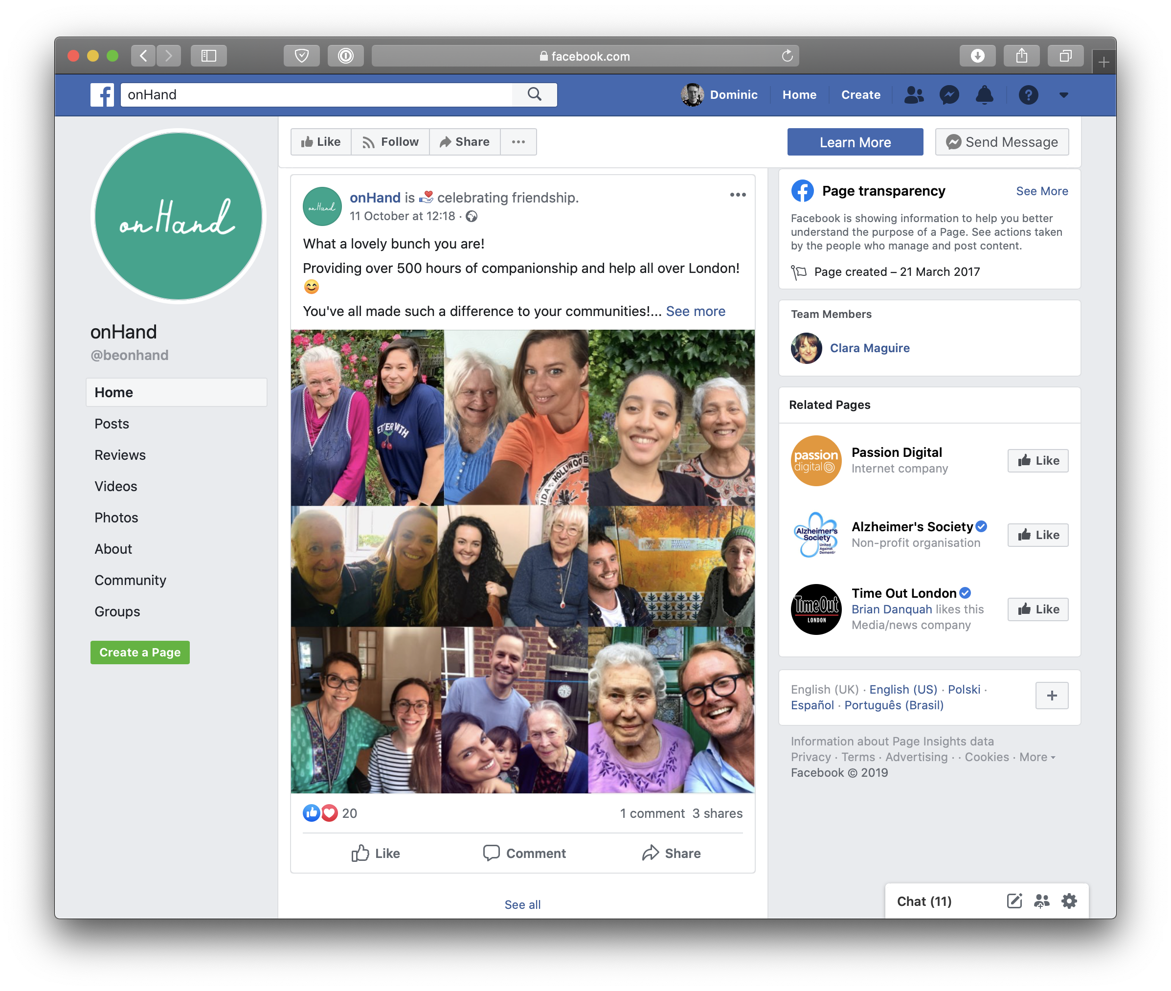Open the notifications bell

tap(984, 95)
